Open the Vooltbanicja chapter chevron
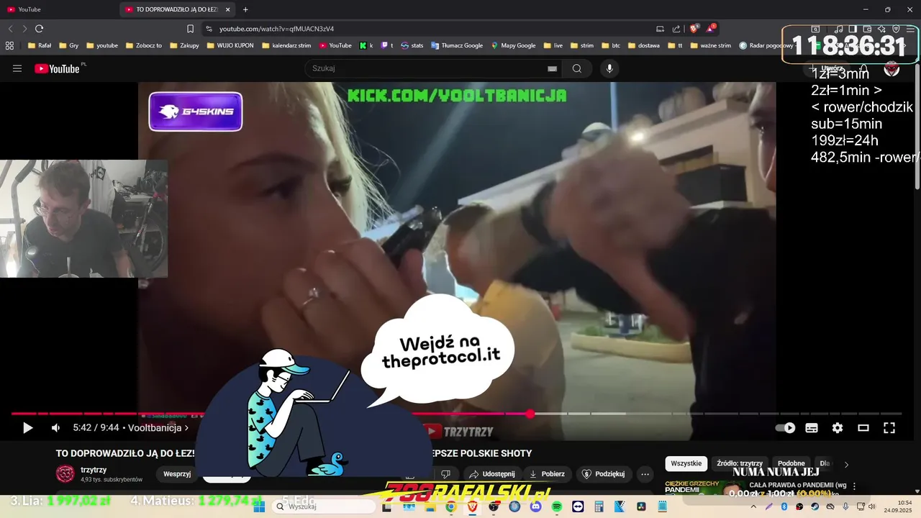Screen dimensions: 921x518 pyautogui.click(x=186, y=428)
